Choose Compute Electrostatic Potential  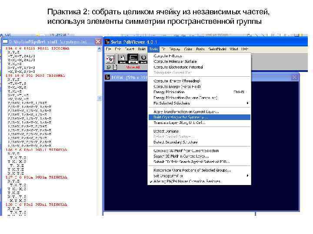200,67
